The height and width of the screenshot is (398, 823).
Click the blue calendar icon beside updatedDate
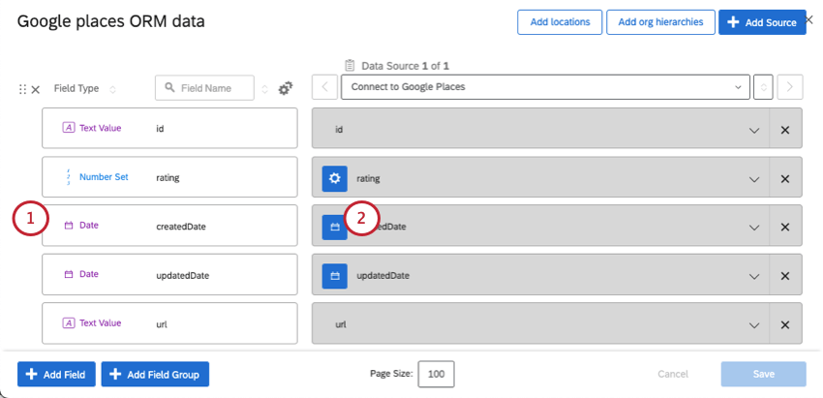tap(335, 275)
